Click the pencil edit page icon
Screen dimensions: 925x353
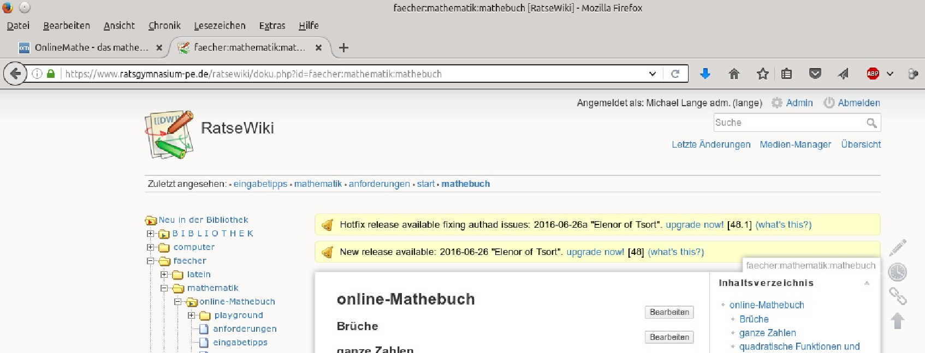coord(897,248)
